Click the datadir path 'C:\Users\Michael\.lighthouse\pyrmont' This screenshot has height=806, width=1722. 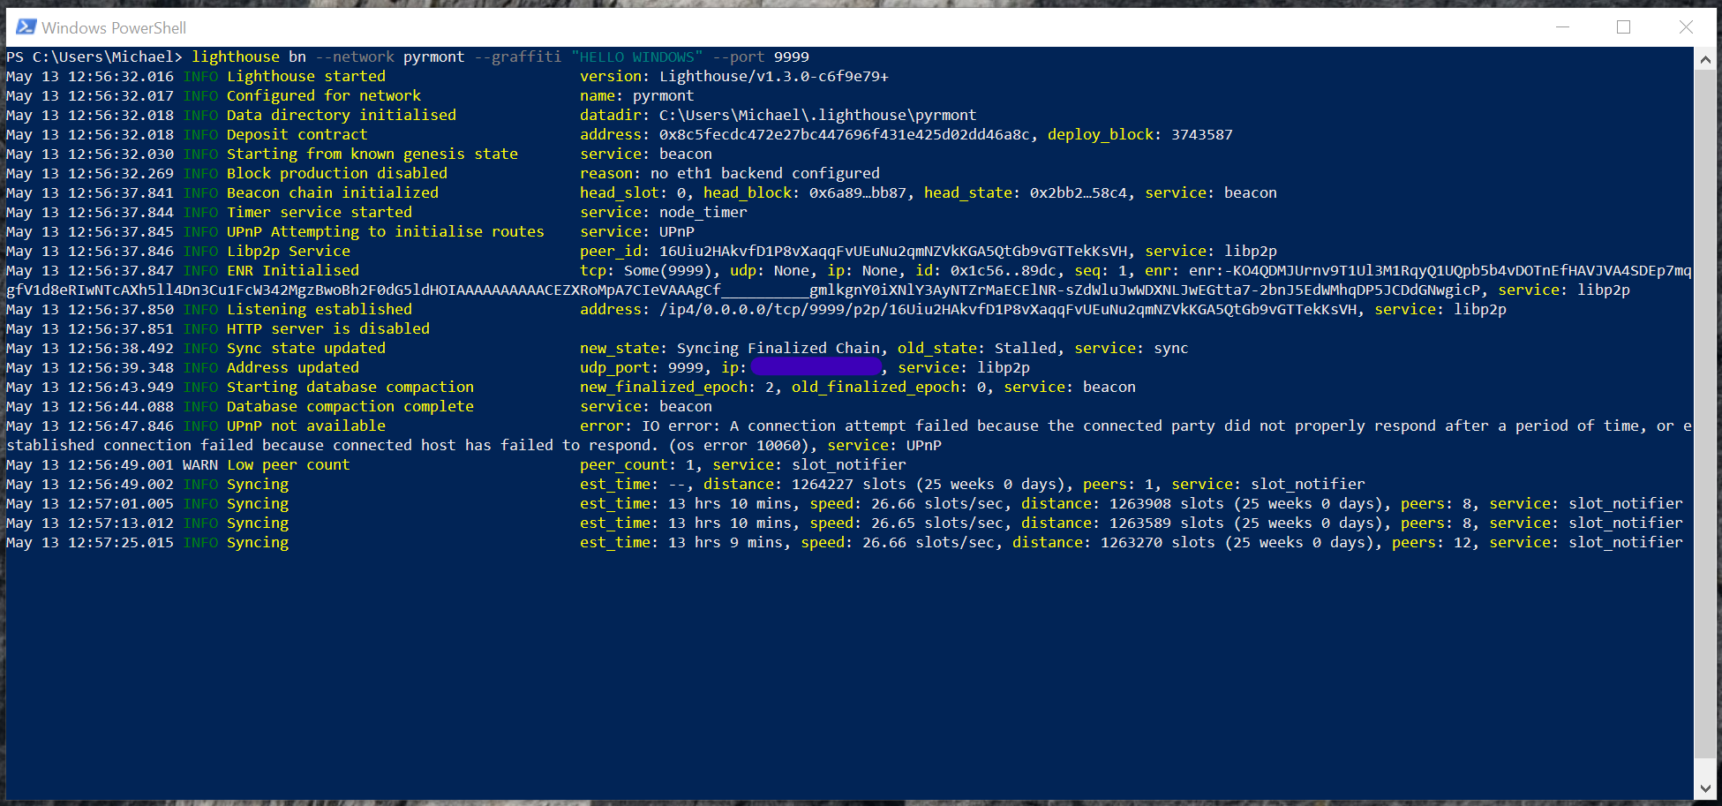point(818,115)
